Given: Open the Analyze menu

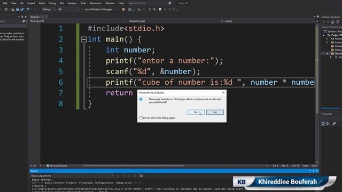Looking at the screenshot, I should point(72,3).
